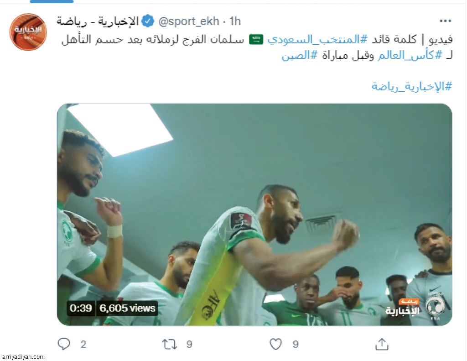Open hashtag #المنتخب_السعودي

click(317, 39)
